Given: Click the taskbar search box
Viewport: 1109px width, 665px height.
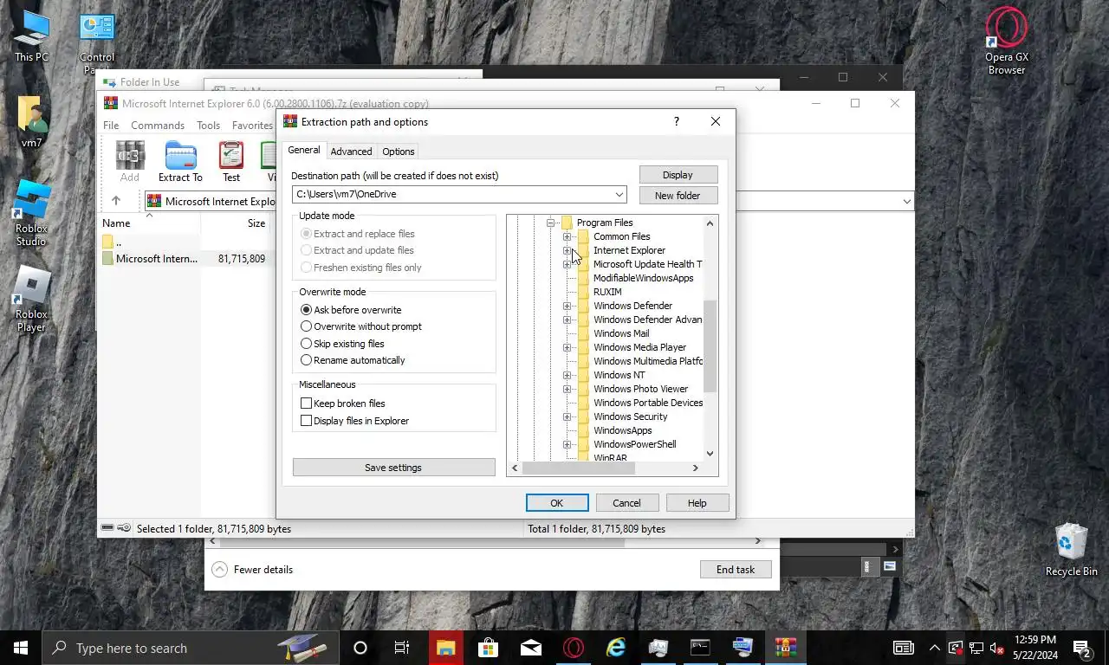Looking at the screenshot, I should click(x=189, y=648).
